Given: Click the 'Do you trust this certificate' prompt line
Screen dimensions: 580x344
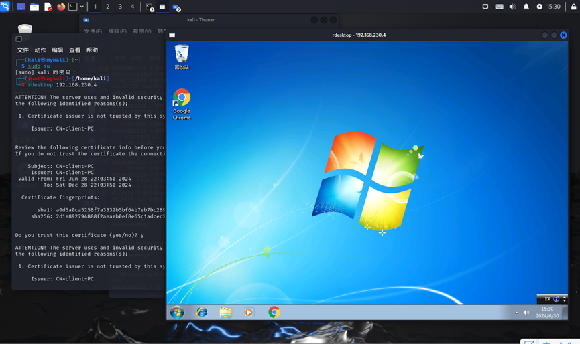Looking at the screenshot, I should click(80, 235).
